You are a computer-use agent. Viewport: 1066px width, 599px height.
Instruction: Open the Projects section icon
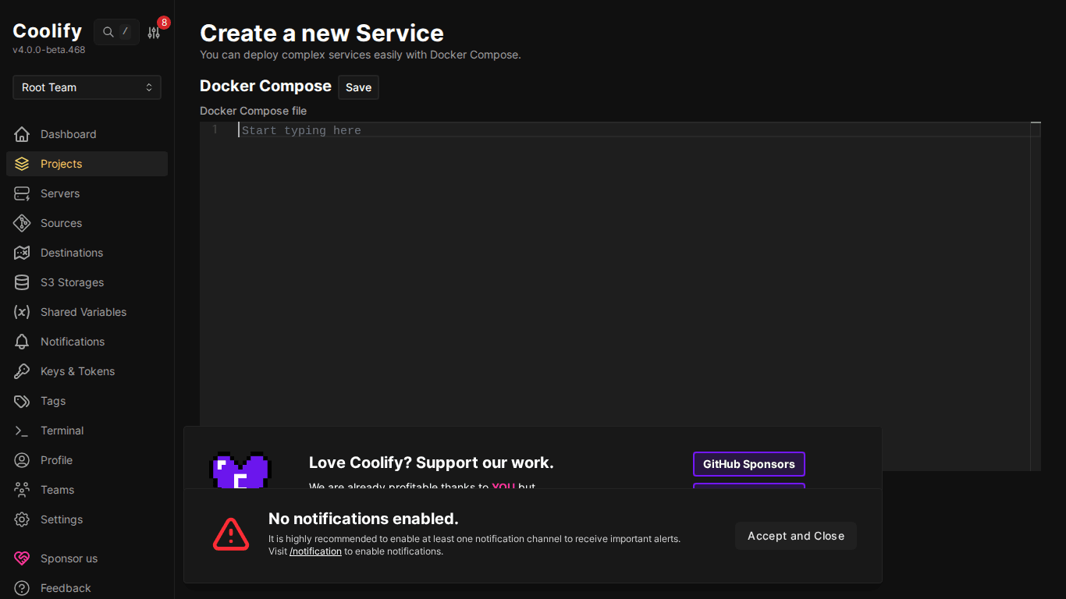22,164
